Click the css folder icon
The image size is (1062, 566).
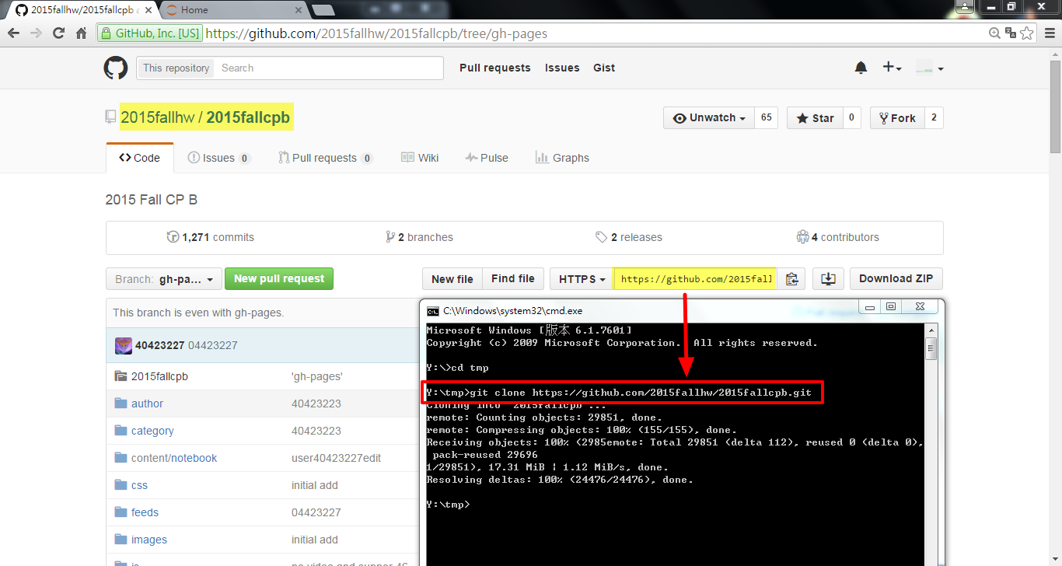[x=121, y=485]
